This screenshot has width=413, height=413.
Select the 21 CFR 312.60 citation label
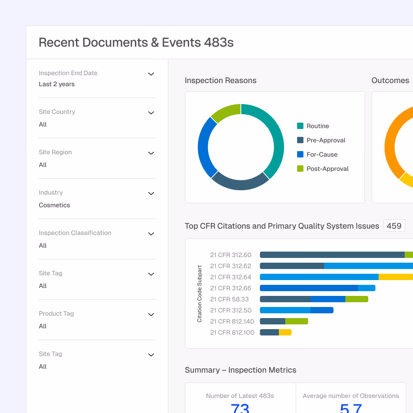[231, 255]
